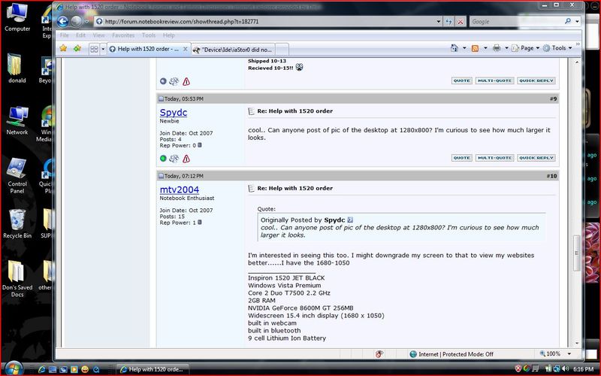Viewport: 601px width, 376px height.
Task: Click 'Help with 1520 orde...' taskbar button
Action: (x=153, y=369)
